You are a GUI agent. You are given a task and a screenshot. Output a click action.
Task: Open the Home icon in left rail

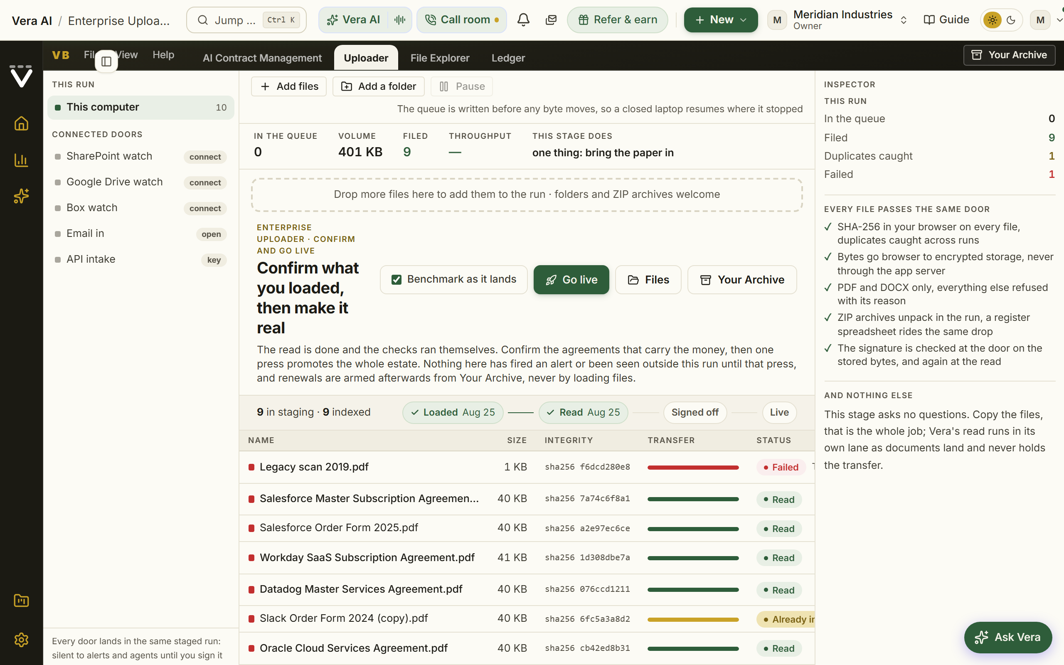(x=21, y=123)
